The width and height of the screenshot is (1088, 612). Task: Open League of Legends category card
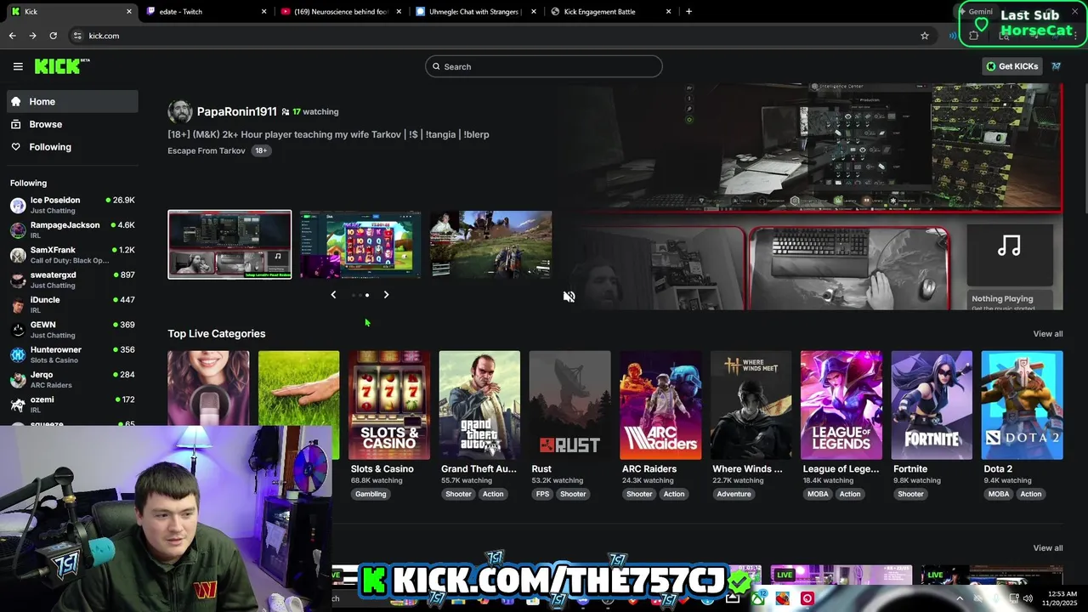[841, 405]
